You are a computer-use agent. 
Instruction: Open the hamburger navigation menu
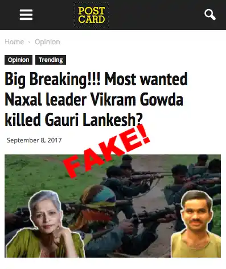pos(26,15)
